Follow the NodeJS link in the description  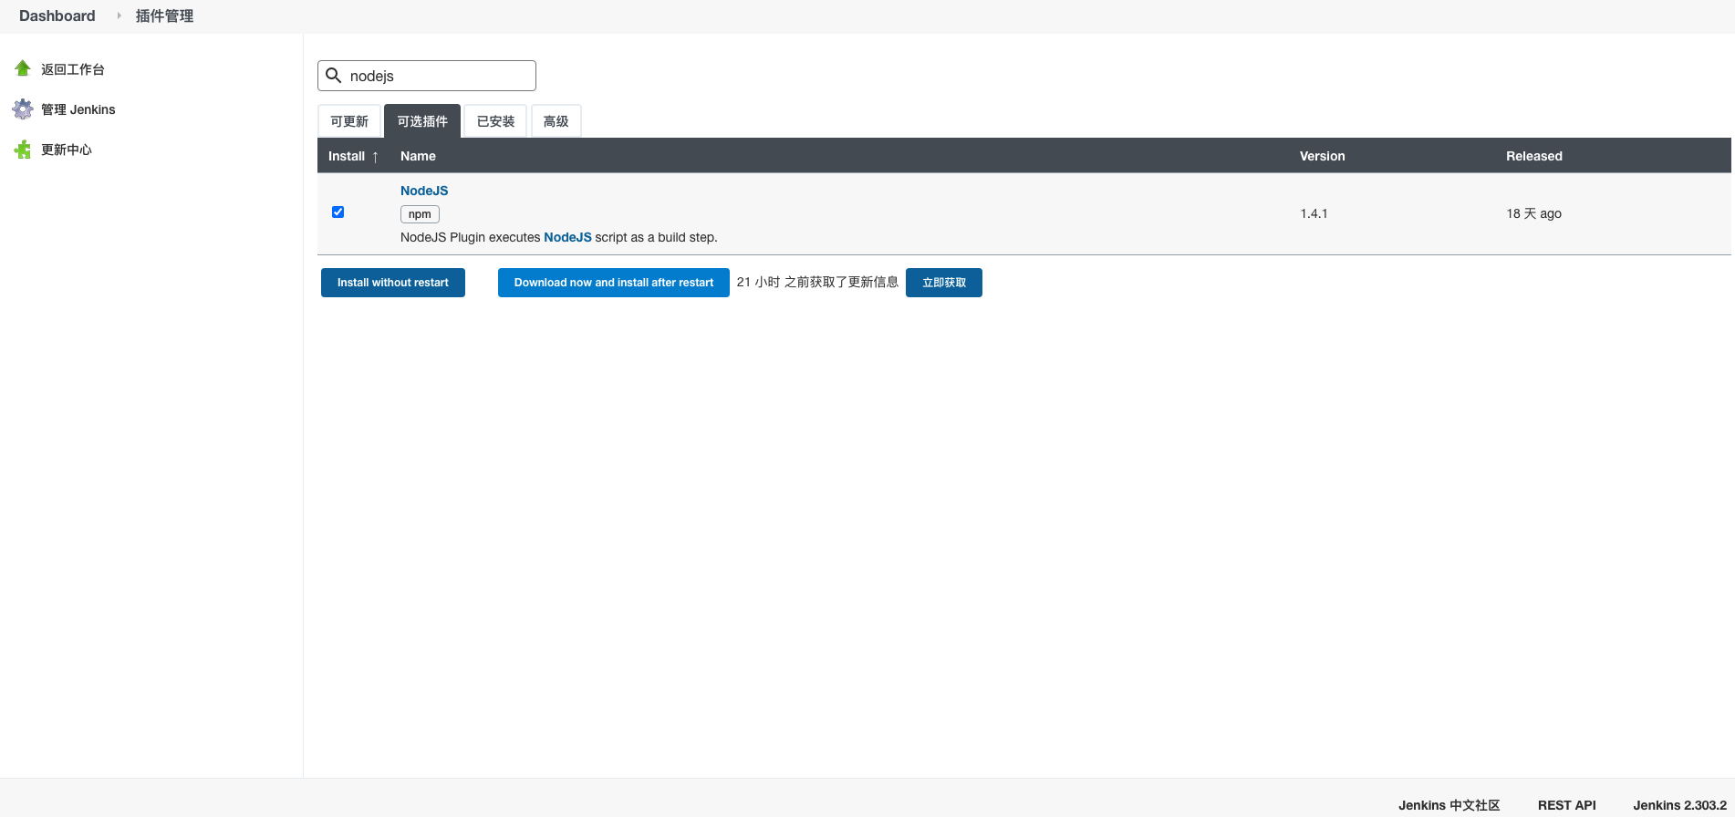click(567, 237)
